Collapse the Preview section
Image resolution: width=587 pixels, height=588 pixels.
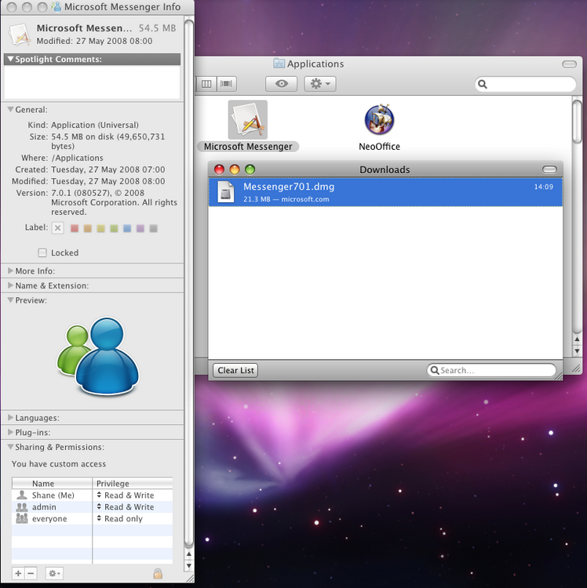10,300
